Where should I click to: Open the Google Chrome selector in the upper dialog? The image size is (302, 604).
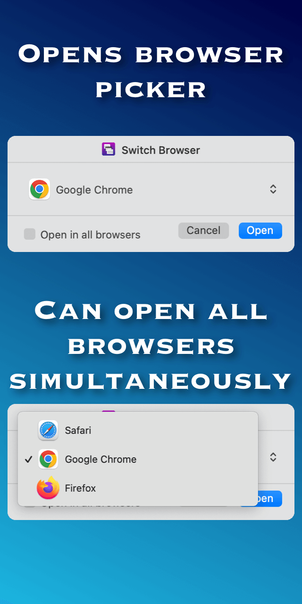(x=151, y=189)
